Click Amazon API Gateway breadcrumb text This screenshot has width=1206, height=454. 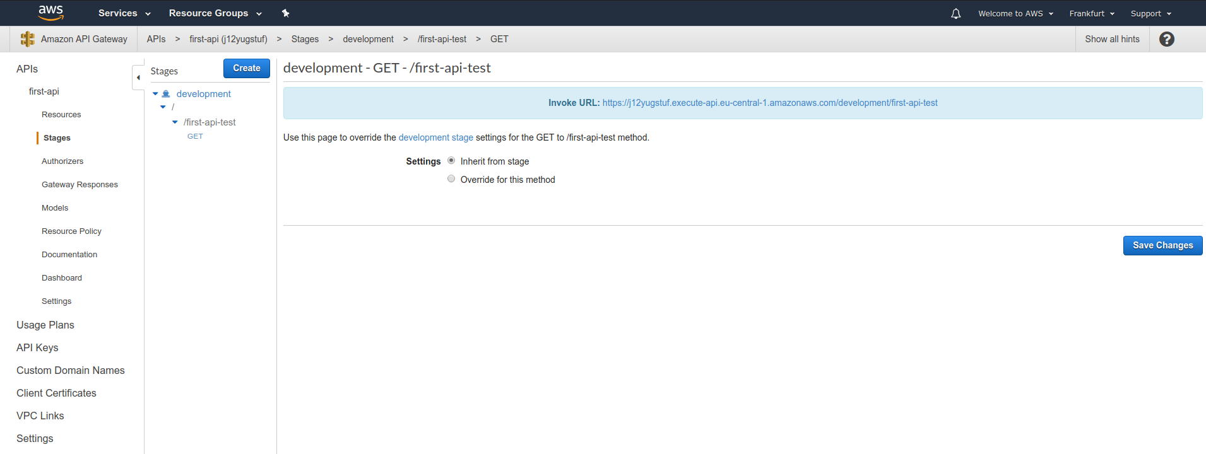[84, 39]
